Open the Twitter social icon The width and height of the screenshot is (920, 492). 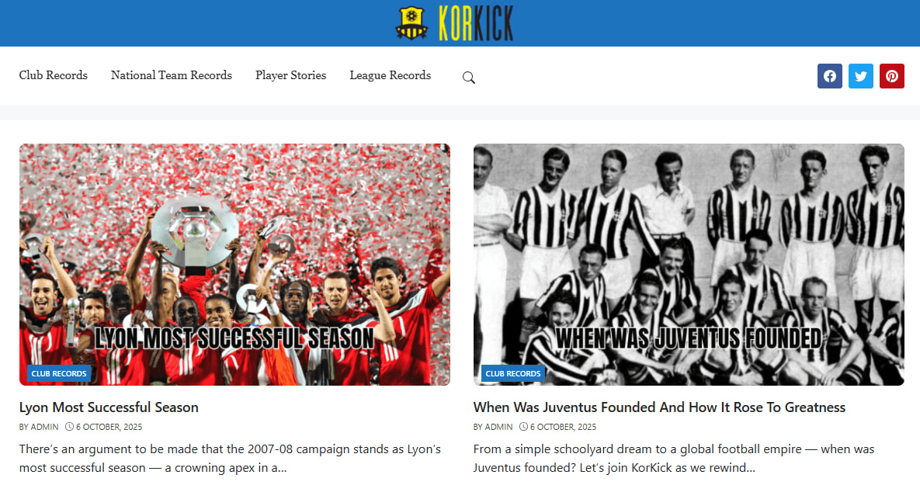[861, 76]
